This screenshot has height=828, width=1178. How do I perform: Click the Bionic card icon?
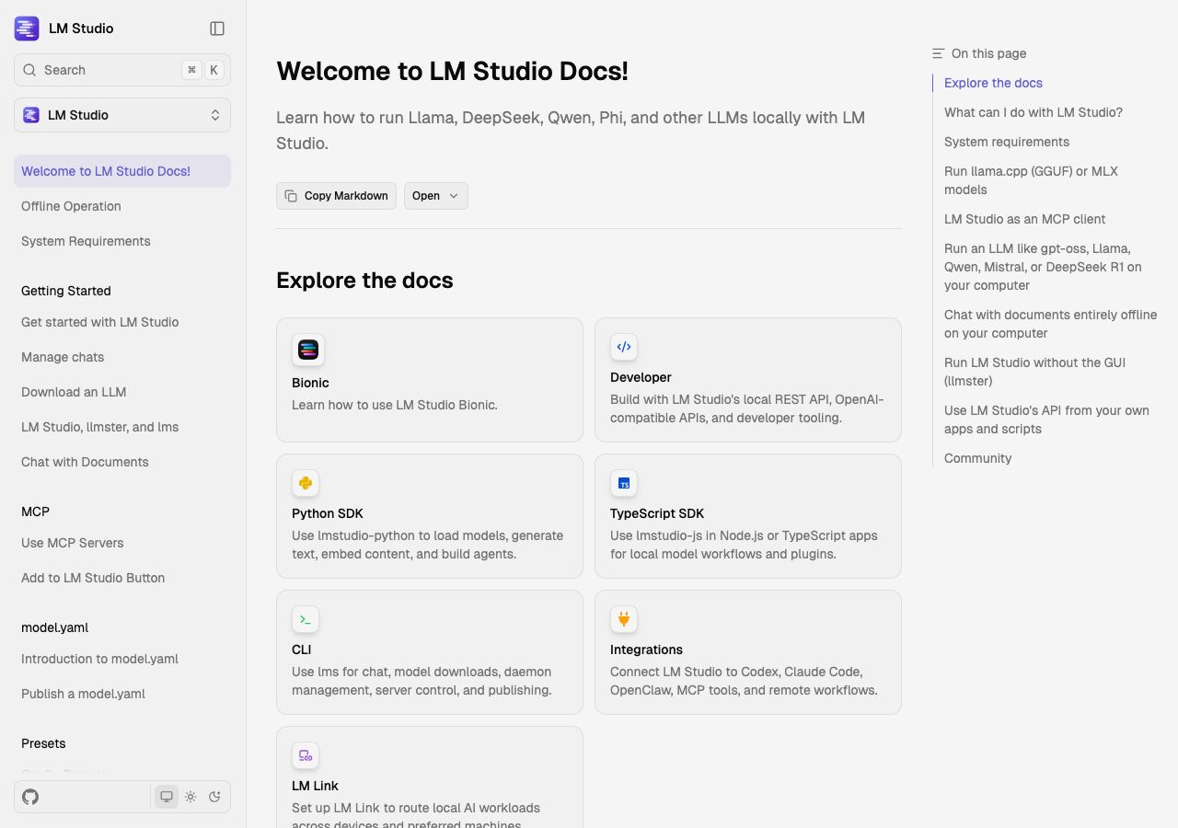point(308,350)
